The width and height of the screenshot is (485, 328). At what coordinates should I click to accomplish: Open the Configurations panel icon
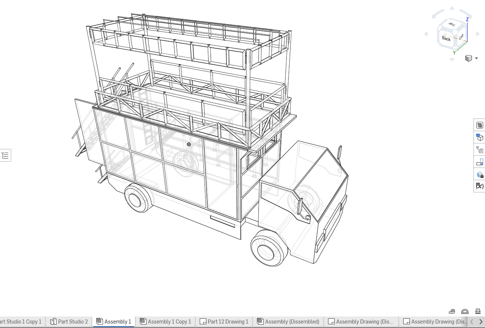[480, 137]
